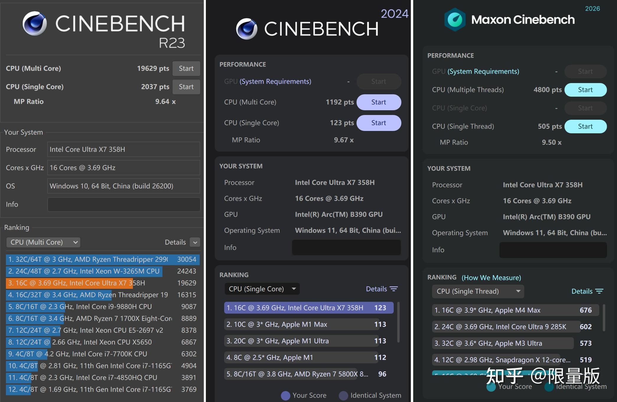This screenshot has height=402, width=617.
Task: Click the Cinebench 2024 ranking list scrollbar
Action: 398,322
